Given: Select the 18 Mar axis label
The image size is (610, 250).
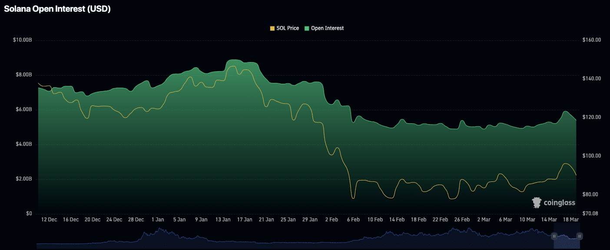Looking at the screenshot, I should point(571,220).
